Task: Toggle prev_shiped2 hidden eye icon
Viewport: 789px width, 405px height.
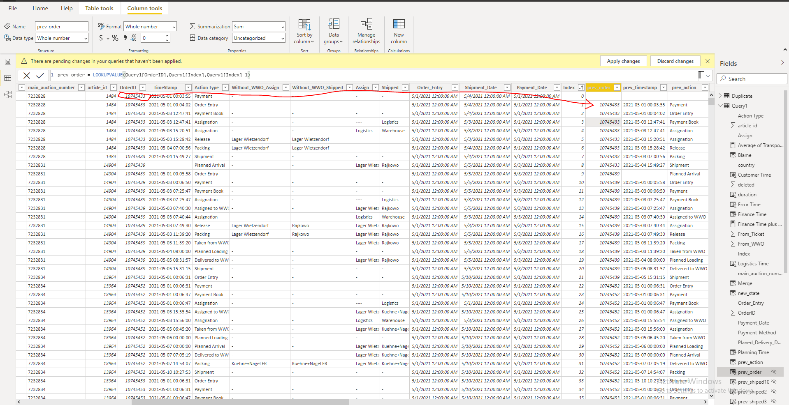Action: (774, 392)
